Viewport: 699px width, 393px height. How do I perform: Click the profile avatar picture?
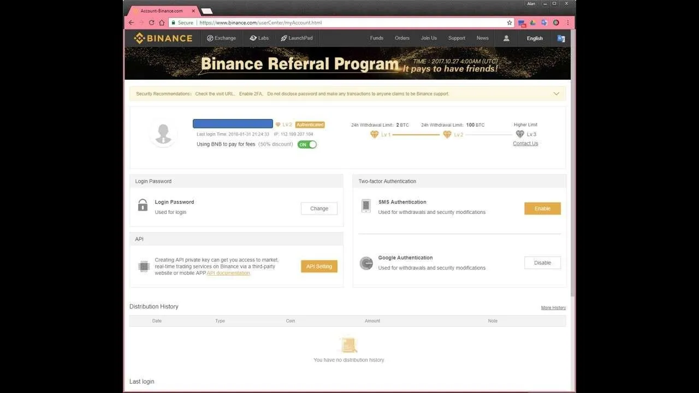tap(163, 134)
